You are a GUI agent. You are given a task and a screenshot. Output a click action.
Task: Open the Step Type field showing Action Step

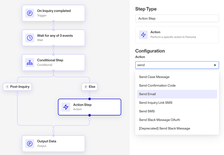[x=177, y=18]
